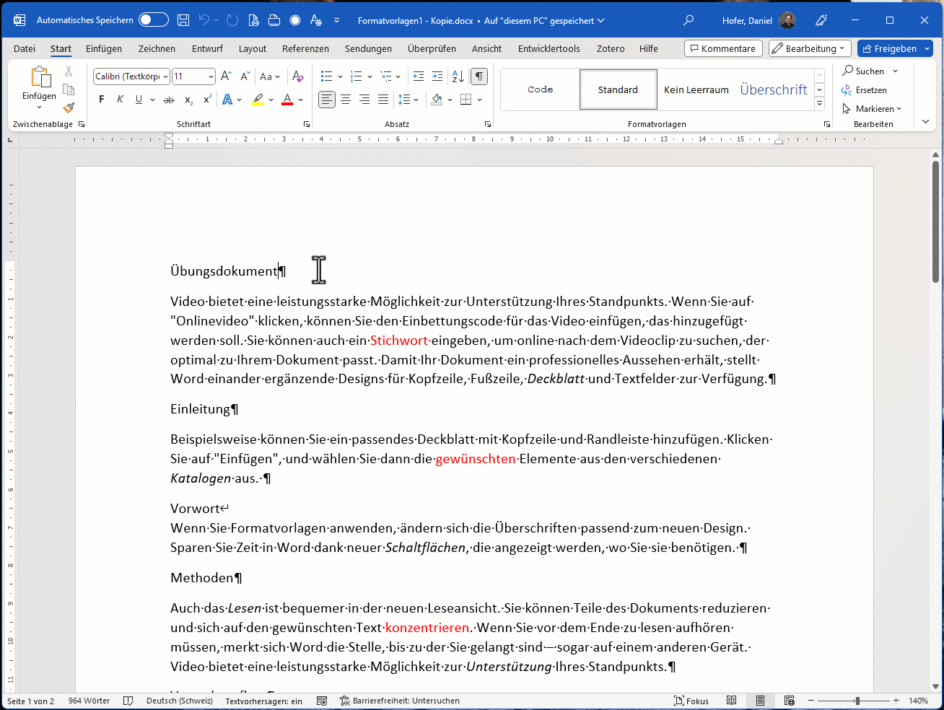Toggle bold formatting with F button
Viewport: 944px width, 710px height.
click(x=101, y=100)
